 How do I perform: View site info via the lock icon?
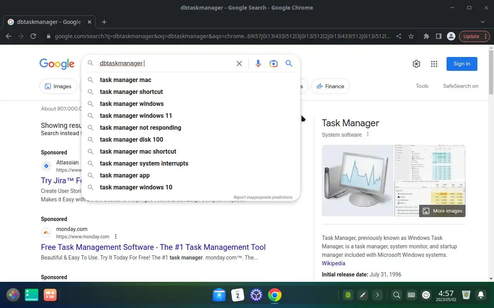48,36
